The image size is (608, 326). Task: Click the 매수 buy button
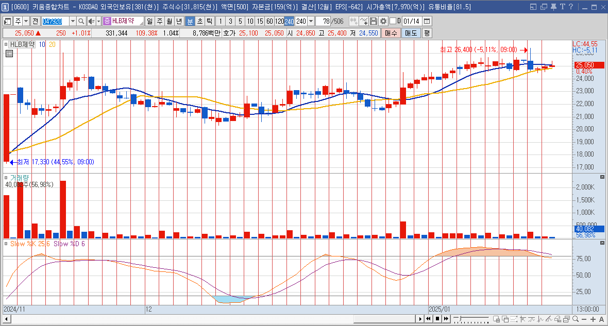click(x=391, y=33)
